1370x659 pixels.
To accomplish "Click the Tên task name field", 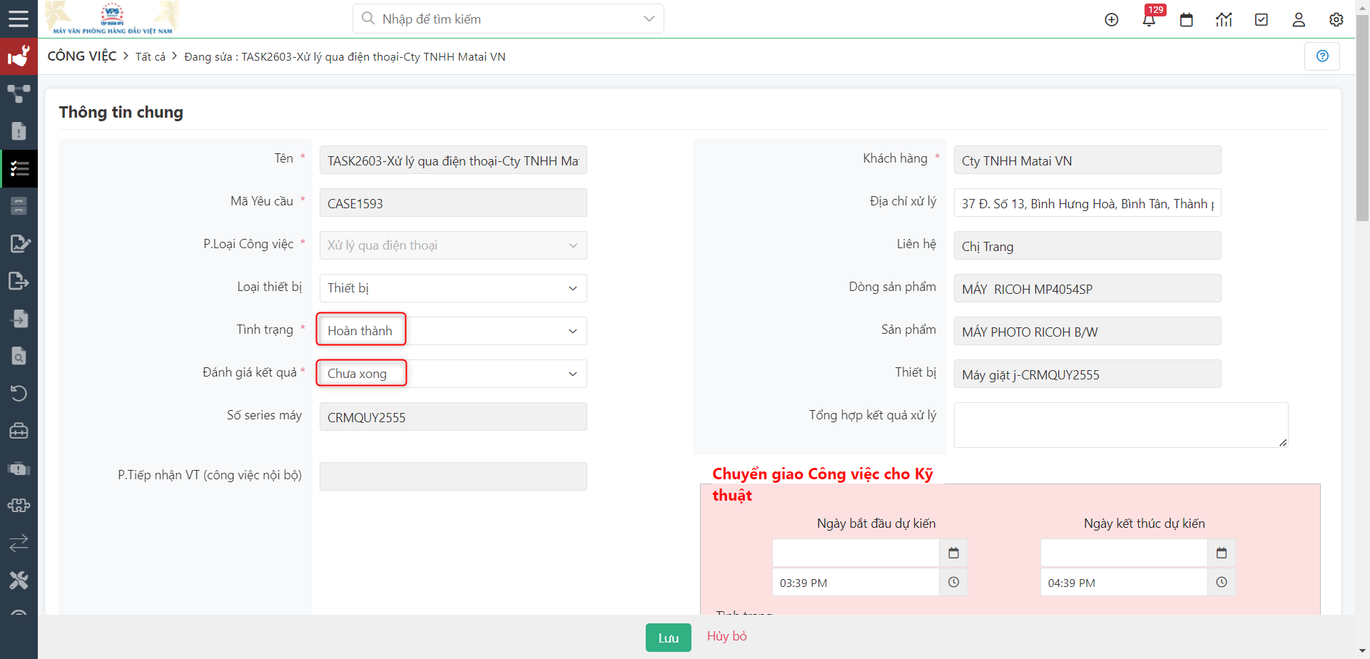I will [x=453, y=160].
